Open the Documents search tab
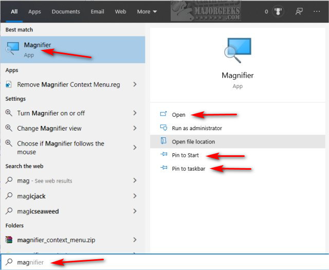This screenshot has height=270, width=329. 66,11
